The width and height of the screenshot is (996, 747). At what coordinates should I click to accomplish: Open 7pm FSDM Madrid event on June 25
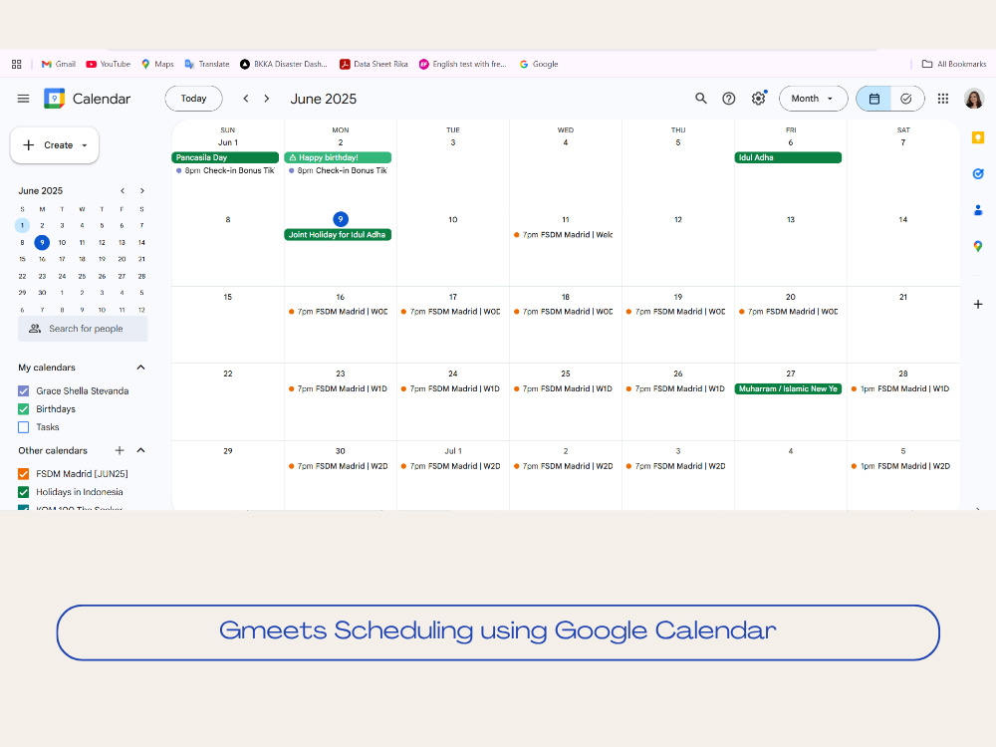coord(564,388)
